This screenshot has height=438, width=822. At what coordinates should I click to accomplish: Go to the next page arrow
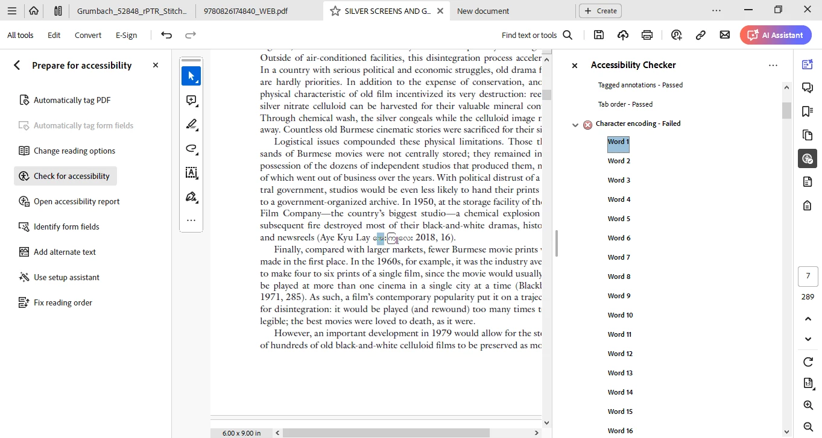pos(808,339)
